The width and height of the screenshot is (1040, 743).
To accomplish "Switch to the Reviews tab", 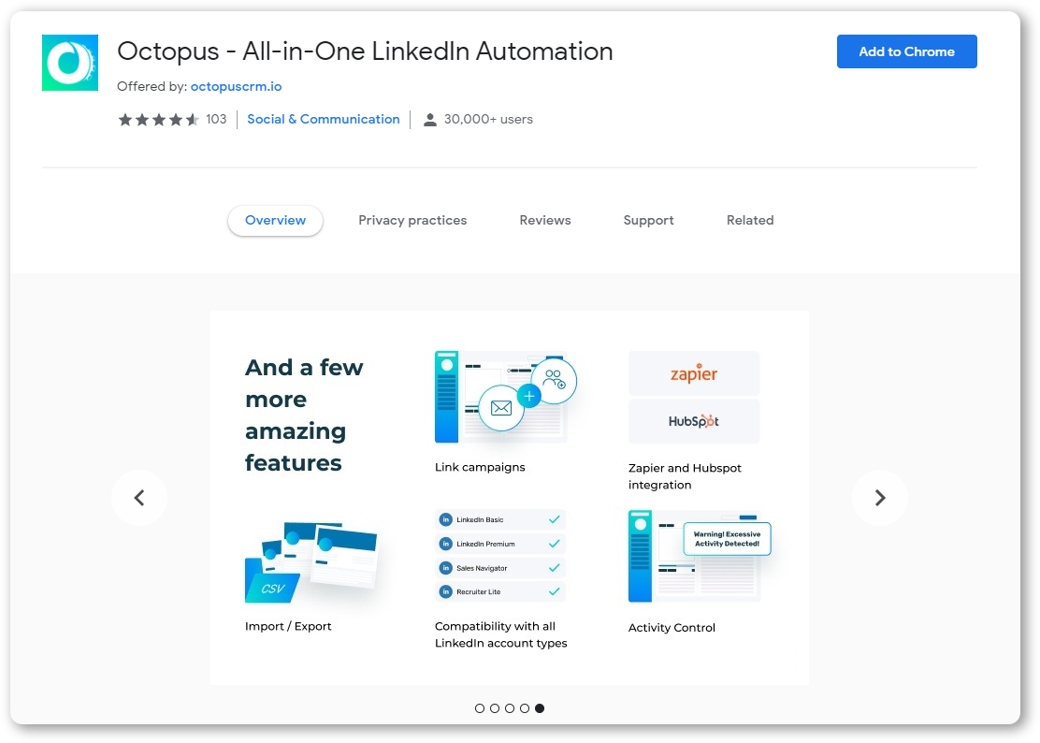I will [x=545, y=220].
